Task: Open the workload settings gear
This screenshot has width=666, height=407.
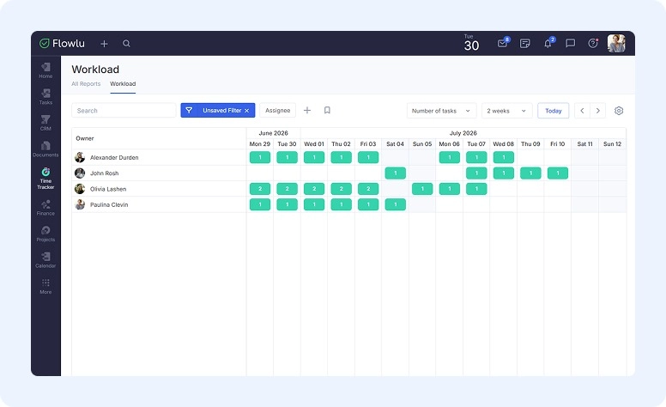Action: click(619, 111)
